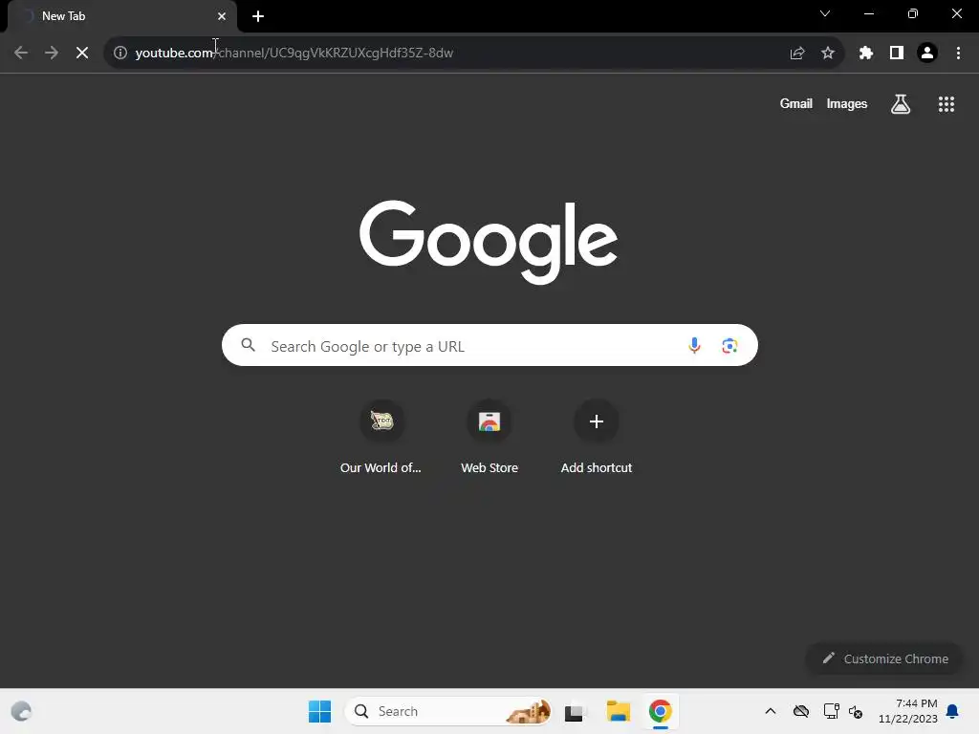Click the Google search box
Viewport: 979px width, 734px height.
[x=489, y=345]
